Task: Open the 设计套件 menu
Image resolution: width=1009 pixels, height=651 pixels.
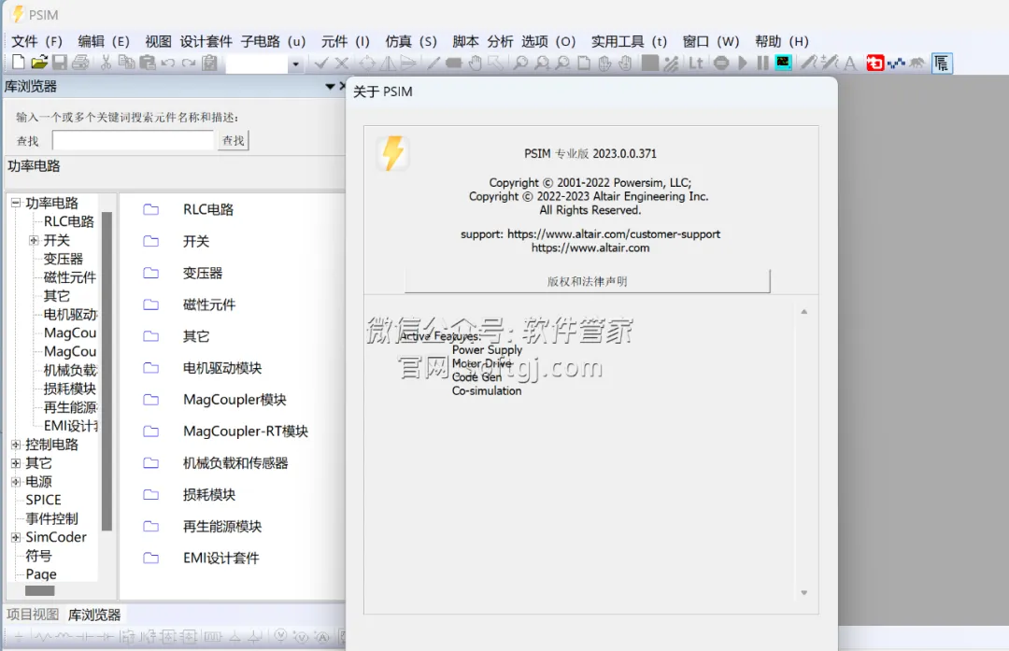Action: tap(206, 41)
